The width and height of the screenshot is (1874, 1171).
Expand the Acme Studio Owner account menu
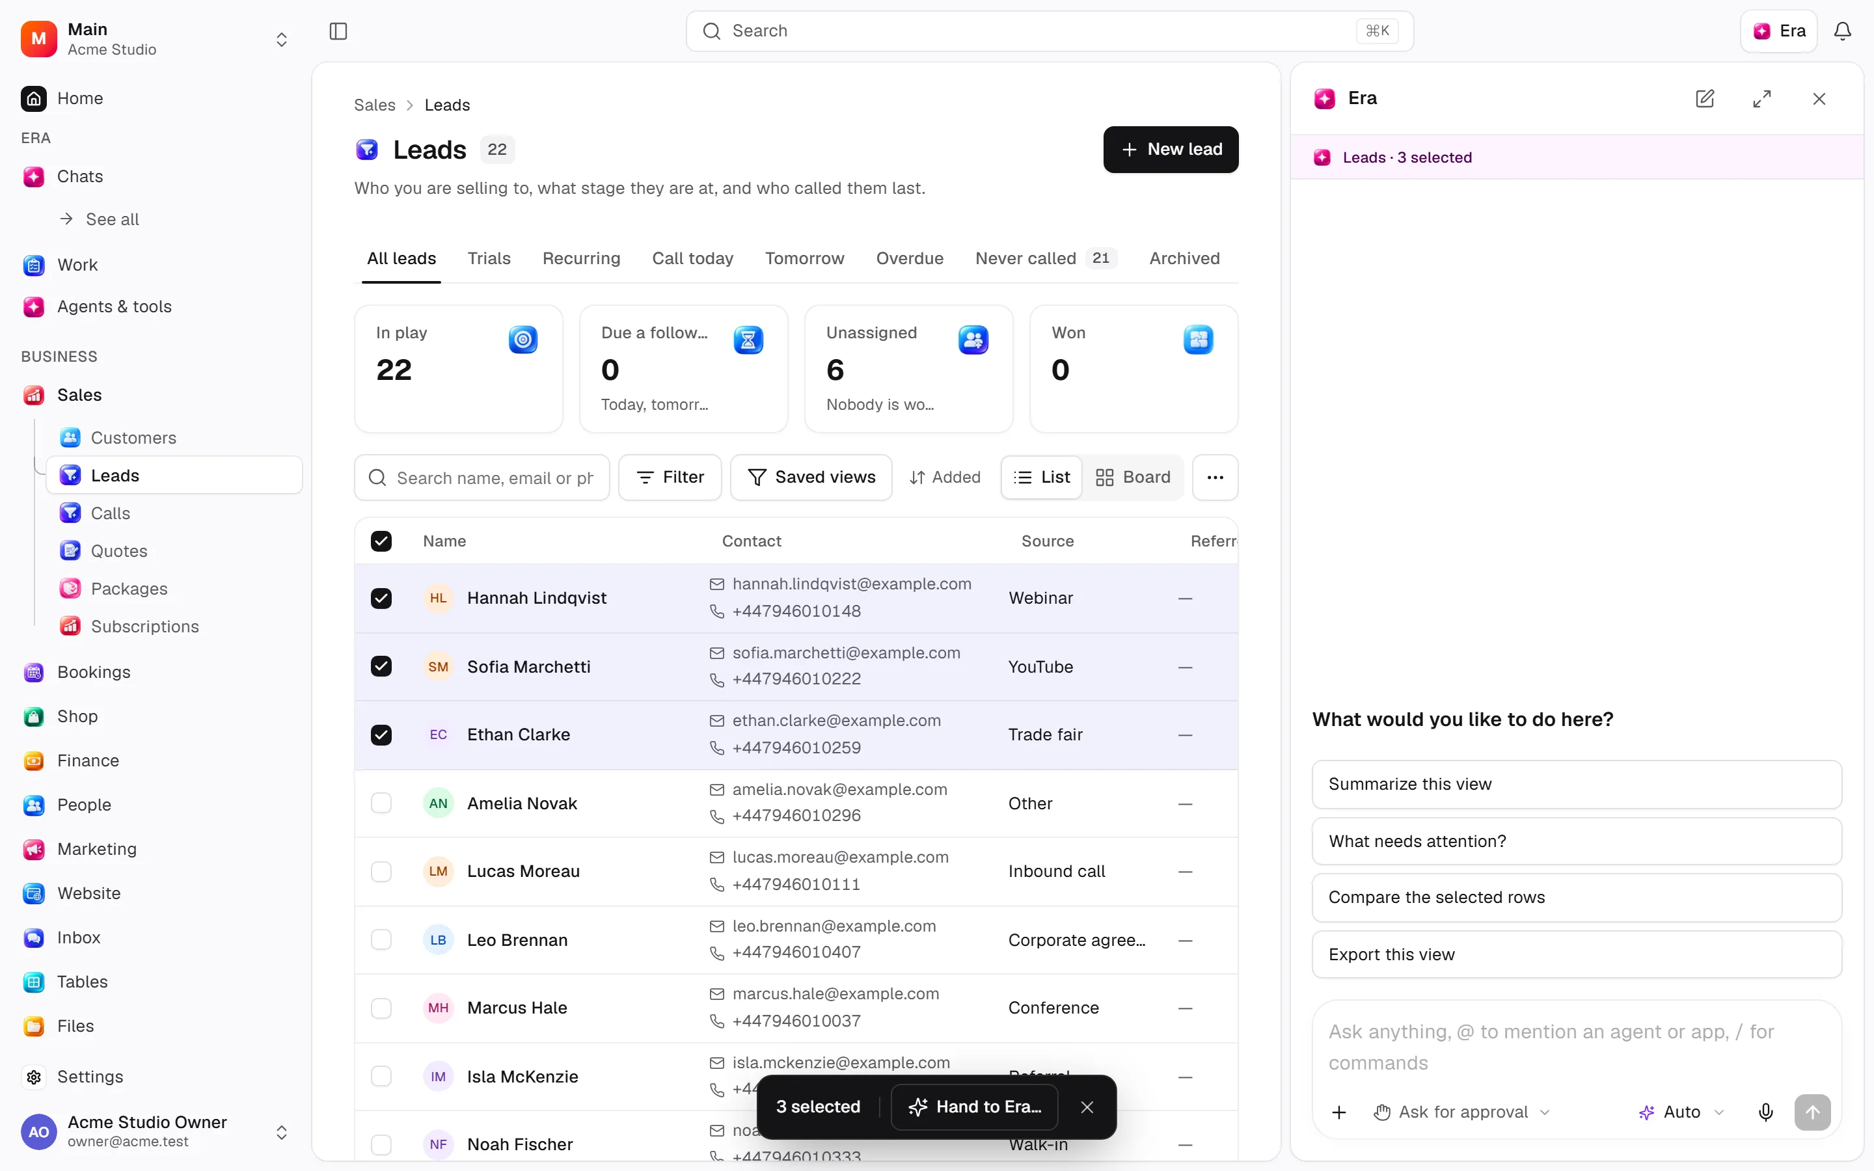tap(155, 1131)
